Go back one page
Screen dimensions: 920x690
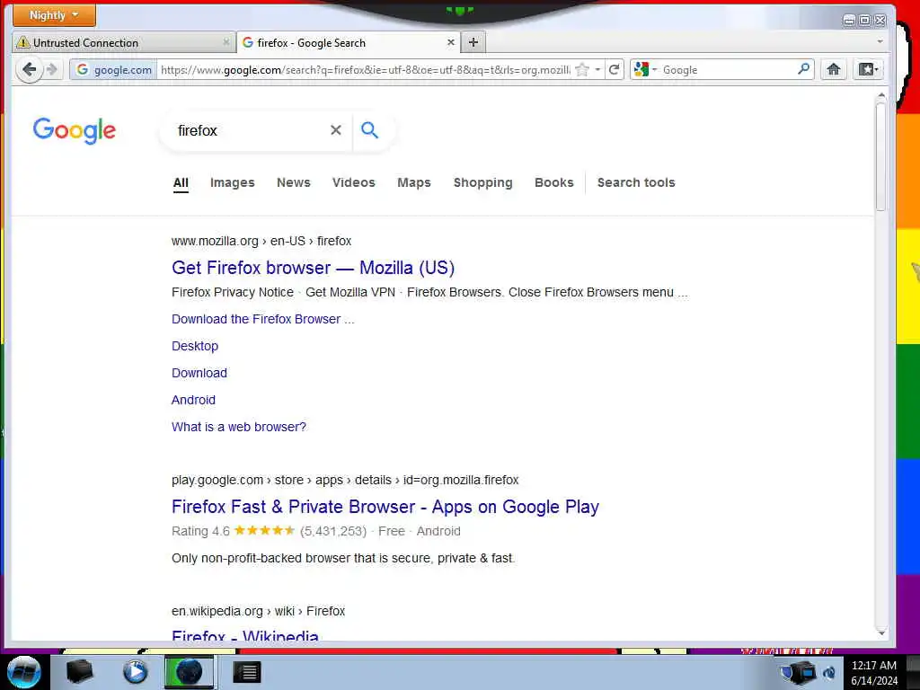point(30,70)
